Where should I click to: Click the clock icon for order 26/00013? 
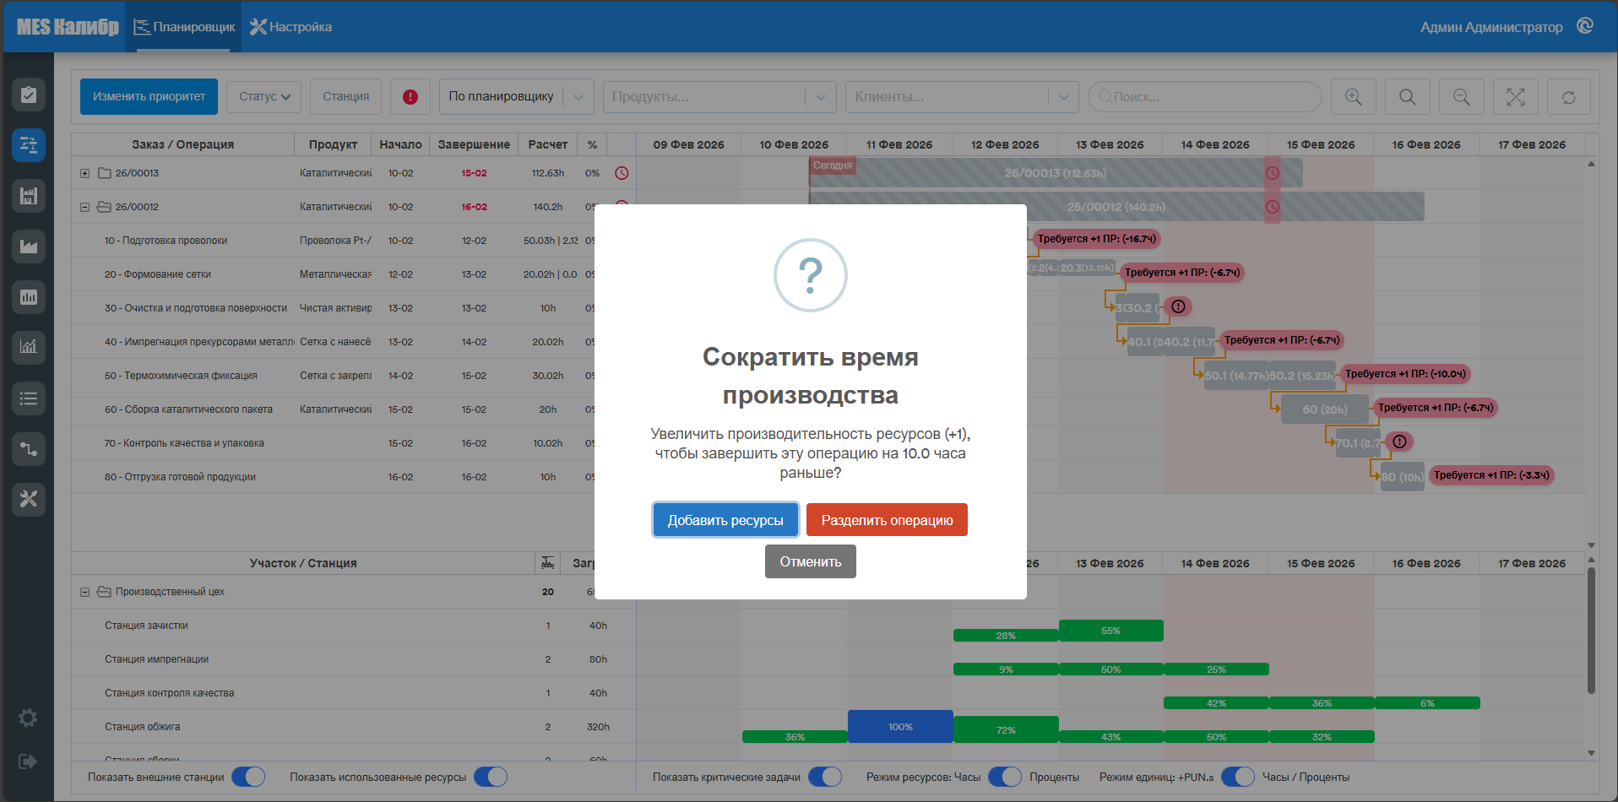[x=622, y=173]
